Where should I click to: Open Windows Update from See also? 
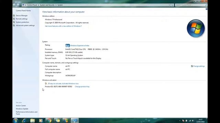tap(22, 109)
